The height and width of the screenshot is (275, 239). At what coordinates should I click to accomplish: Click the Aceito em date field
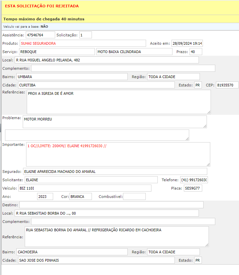187,43
